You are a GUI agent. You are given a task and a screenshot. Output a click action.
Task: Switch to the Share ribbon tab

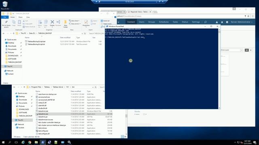click(x=20, y=17)
